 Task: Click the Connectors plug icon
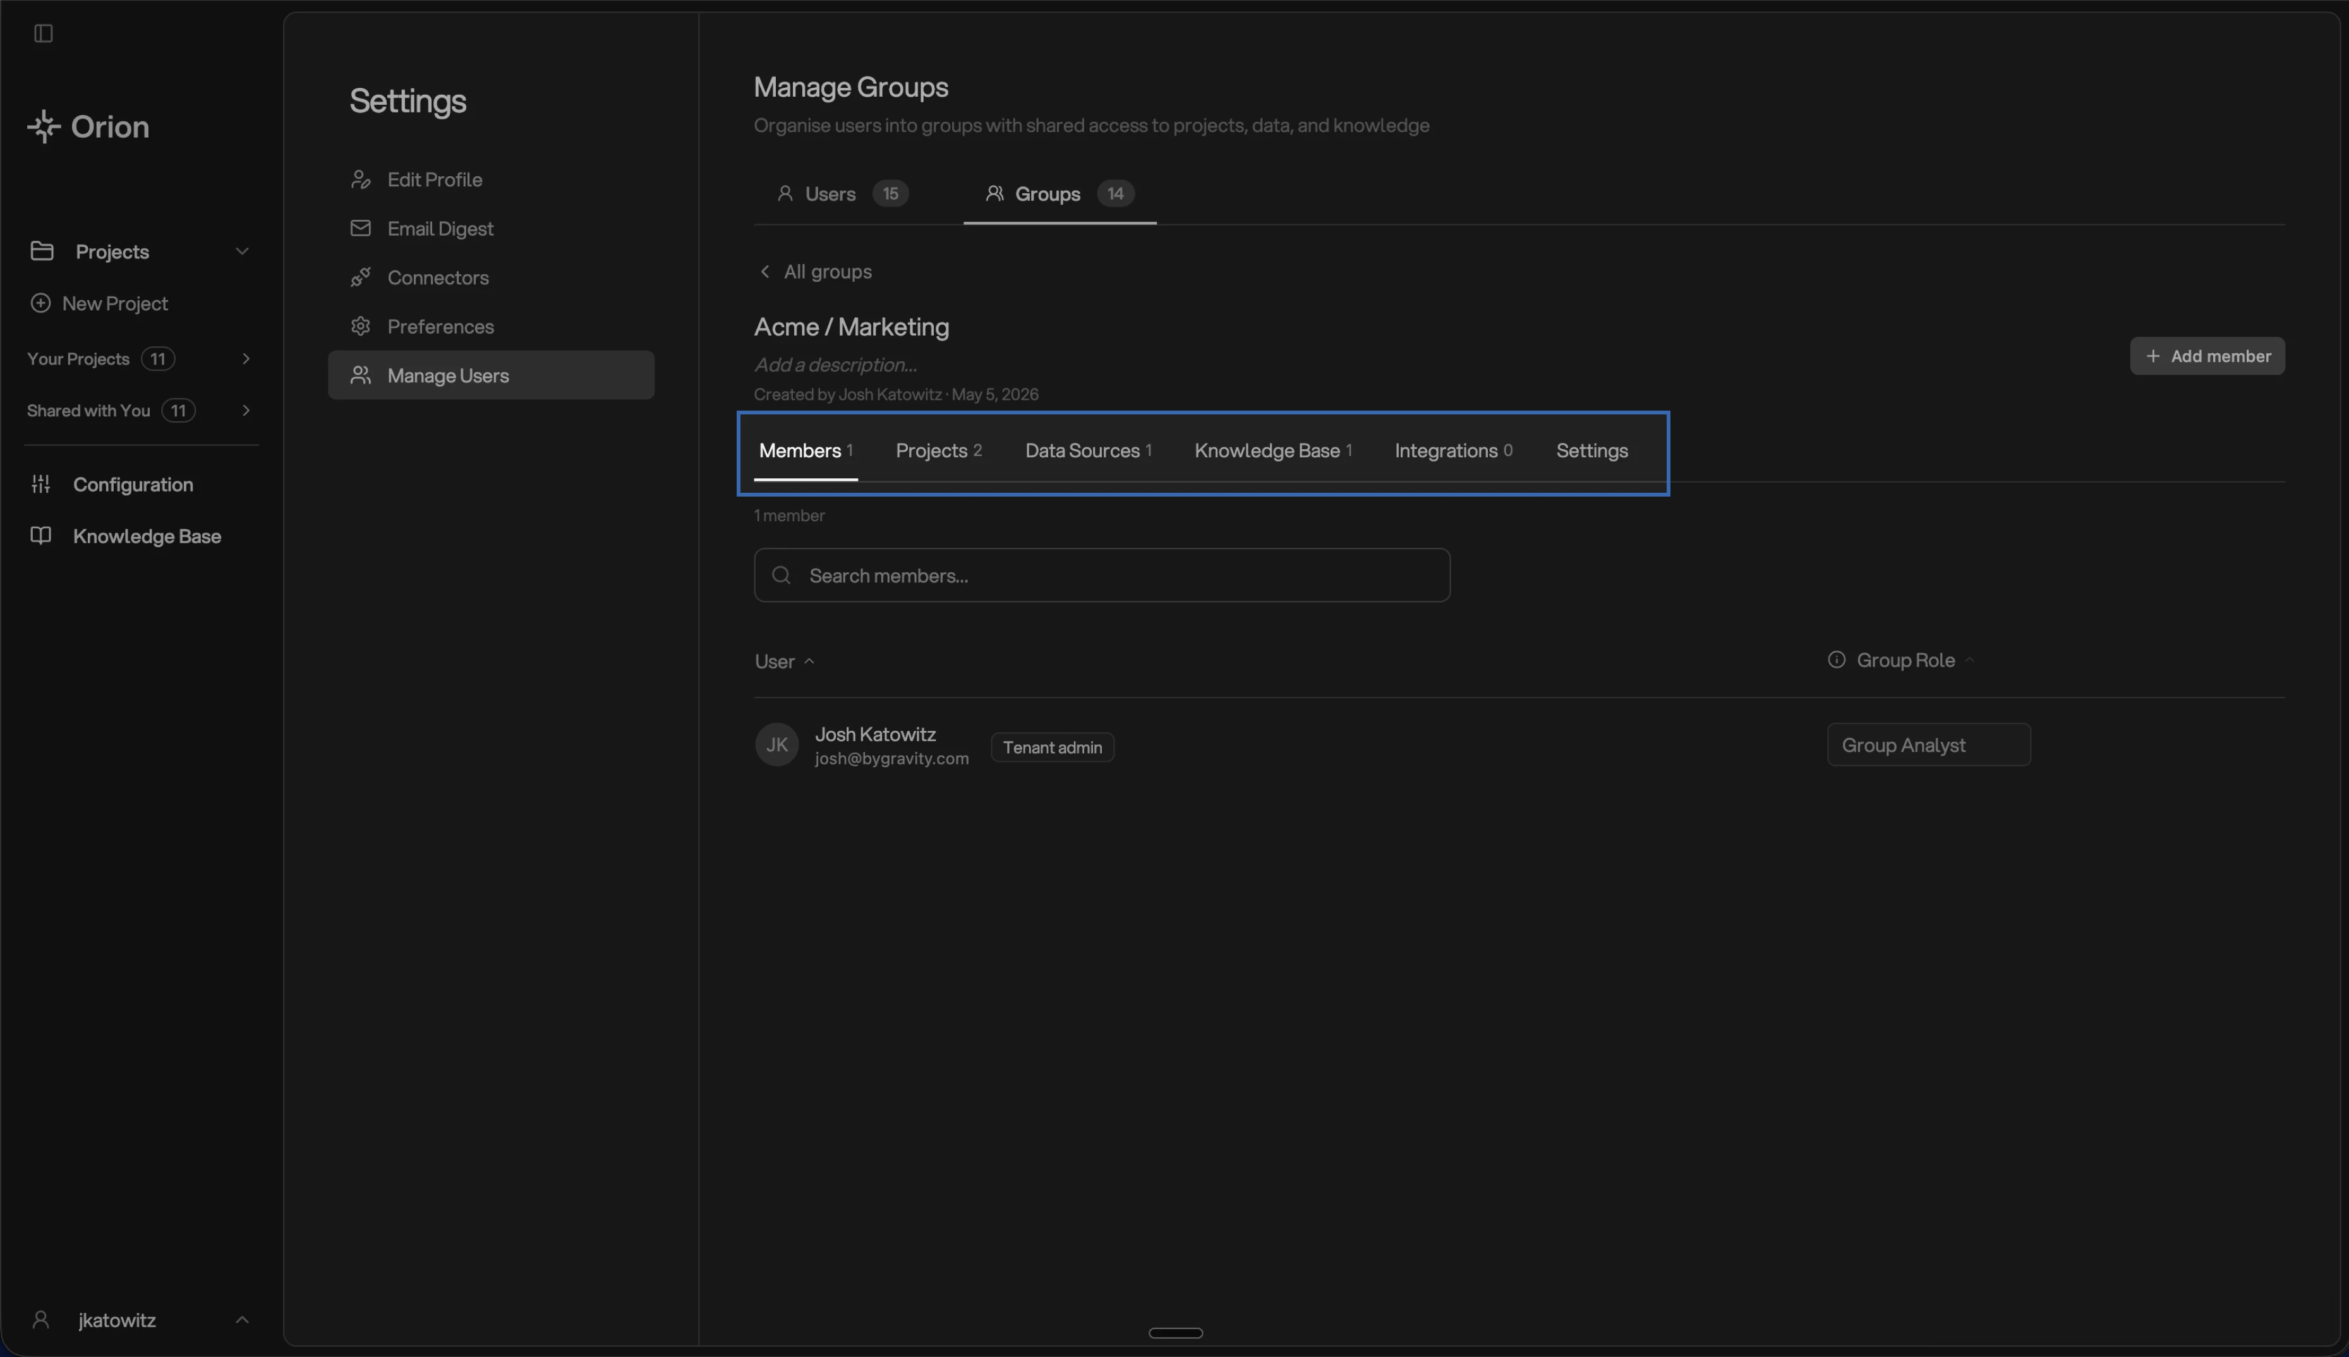[x=361, y=277]
